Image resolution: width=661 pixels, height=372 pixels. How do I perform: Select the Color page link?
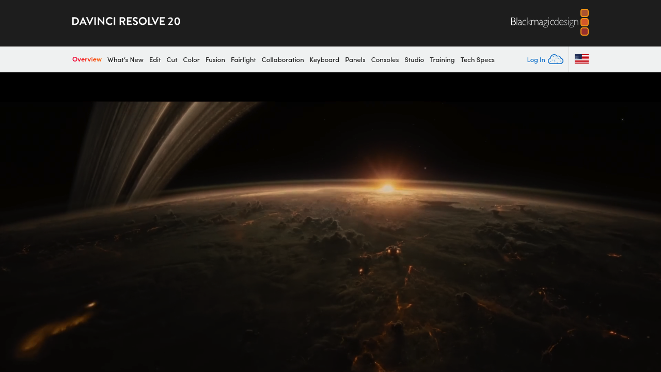(191, 59)
